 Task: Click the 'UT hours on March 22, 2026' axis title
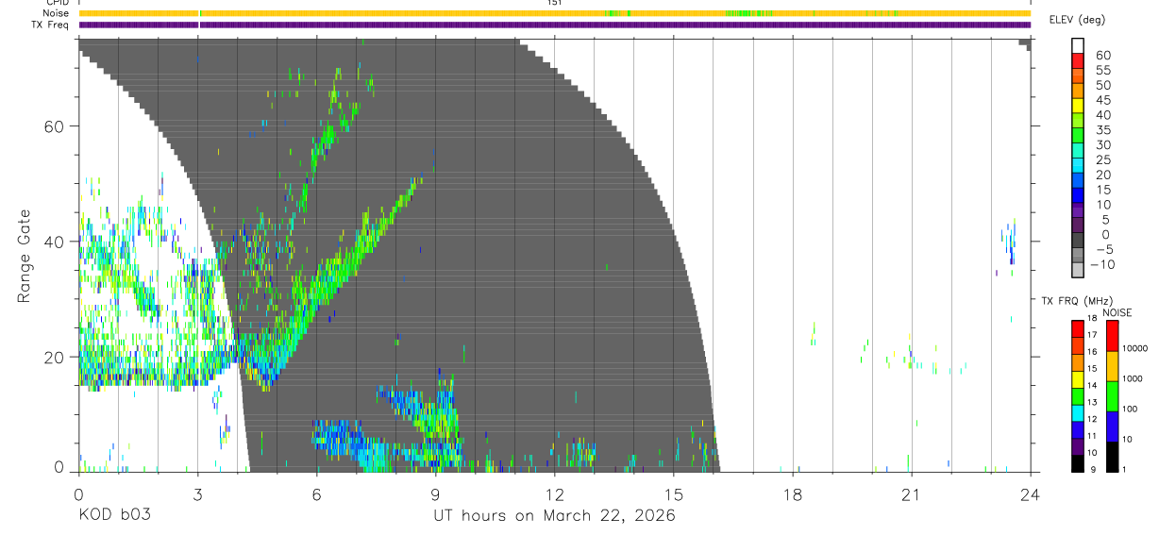[554, 516]
